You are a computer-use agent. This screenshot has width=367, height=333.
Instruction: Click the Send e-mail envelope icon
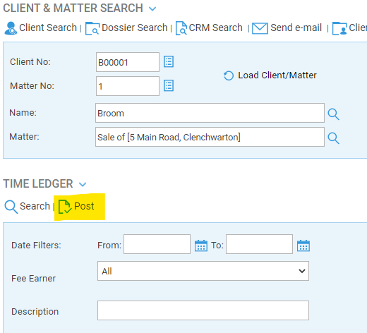[x=260, y=28]
